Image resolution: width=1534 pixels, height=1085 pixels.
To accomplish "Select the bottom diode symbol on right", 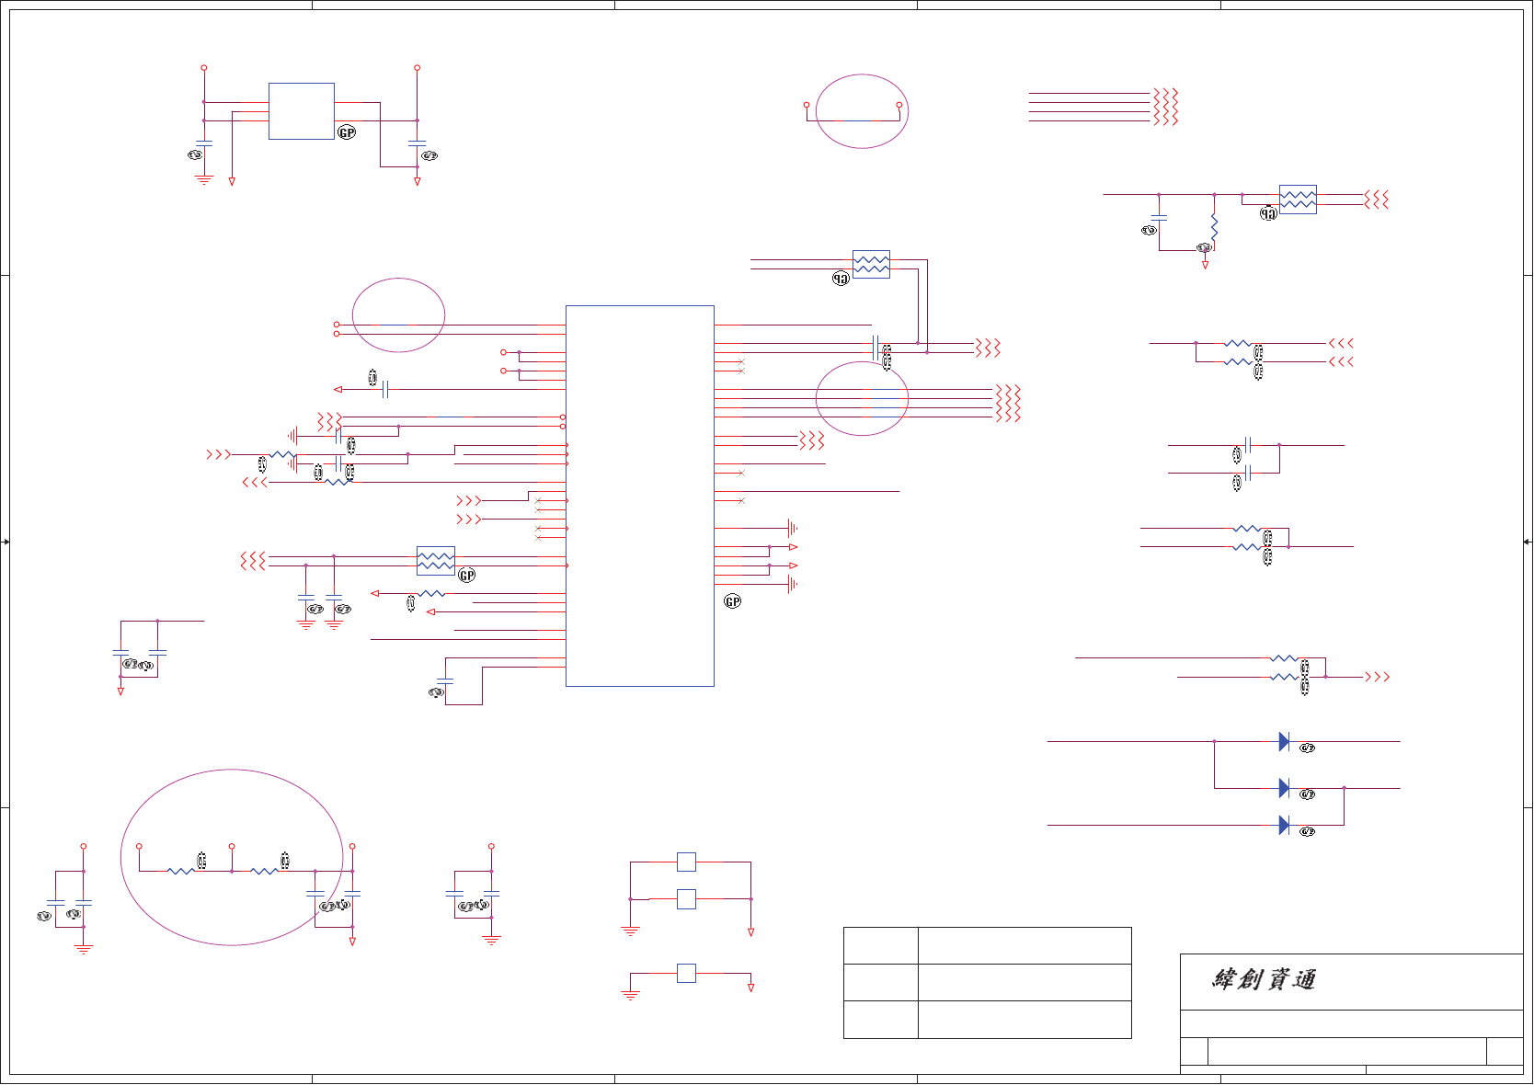I will coord(1284,825).
